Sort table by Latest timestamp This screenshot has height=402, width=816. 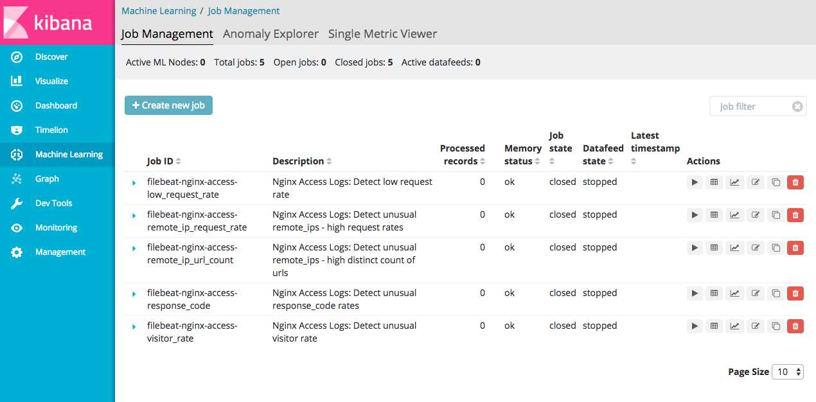pyautogui.click(x=655, y=148)
